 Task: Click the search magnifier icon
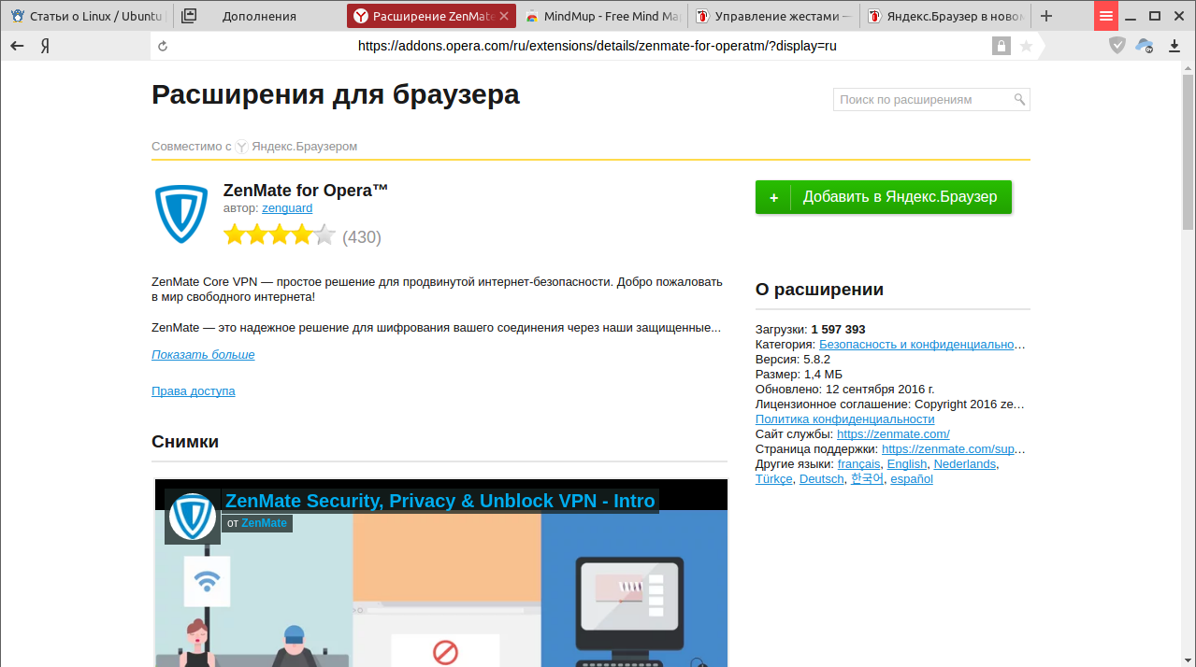1019,99
